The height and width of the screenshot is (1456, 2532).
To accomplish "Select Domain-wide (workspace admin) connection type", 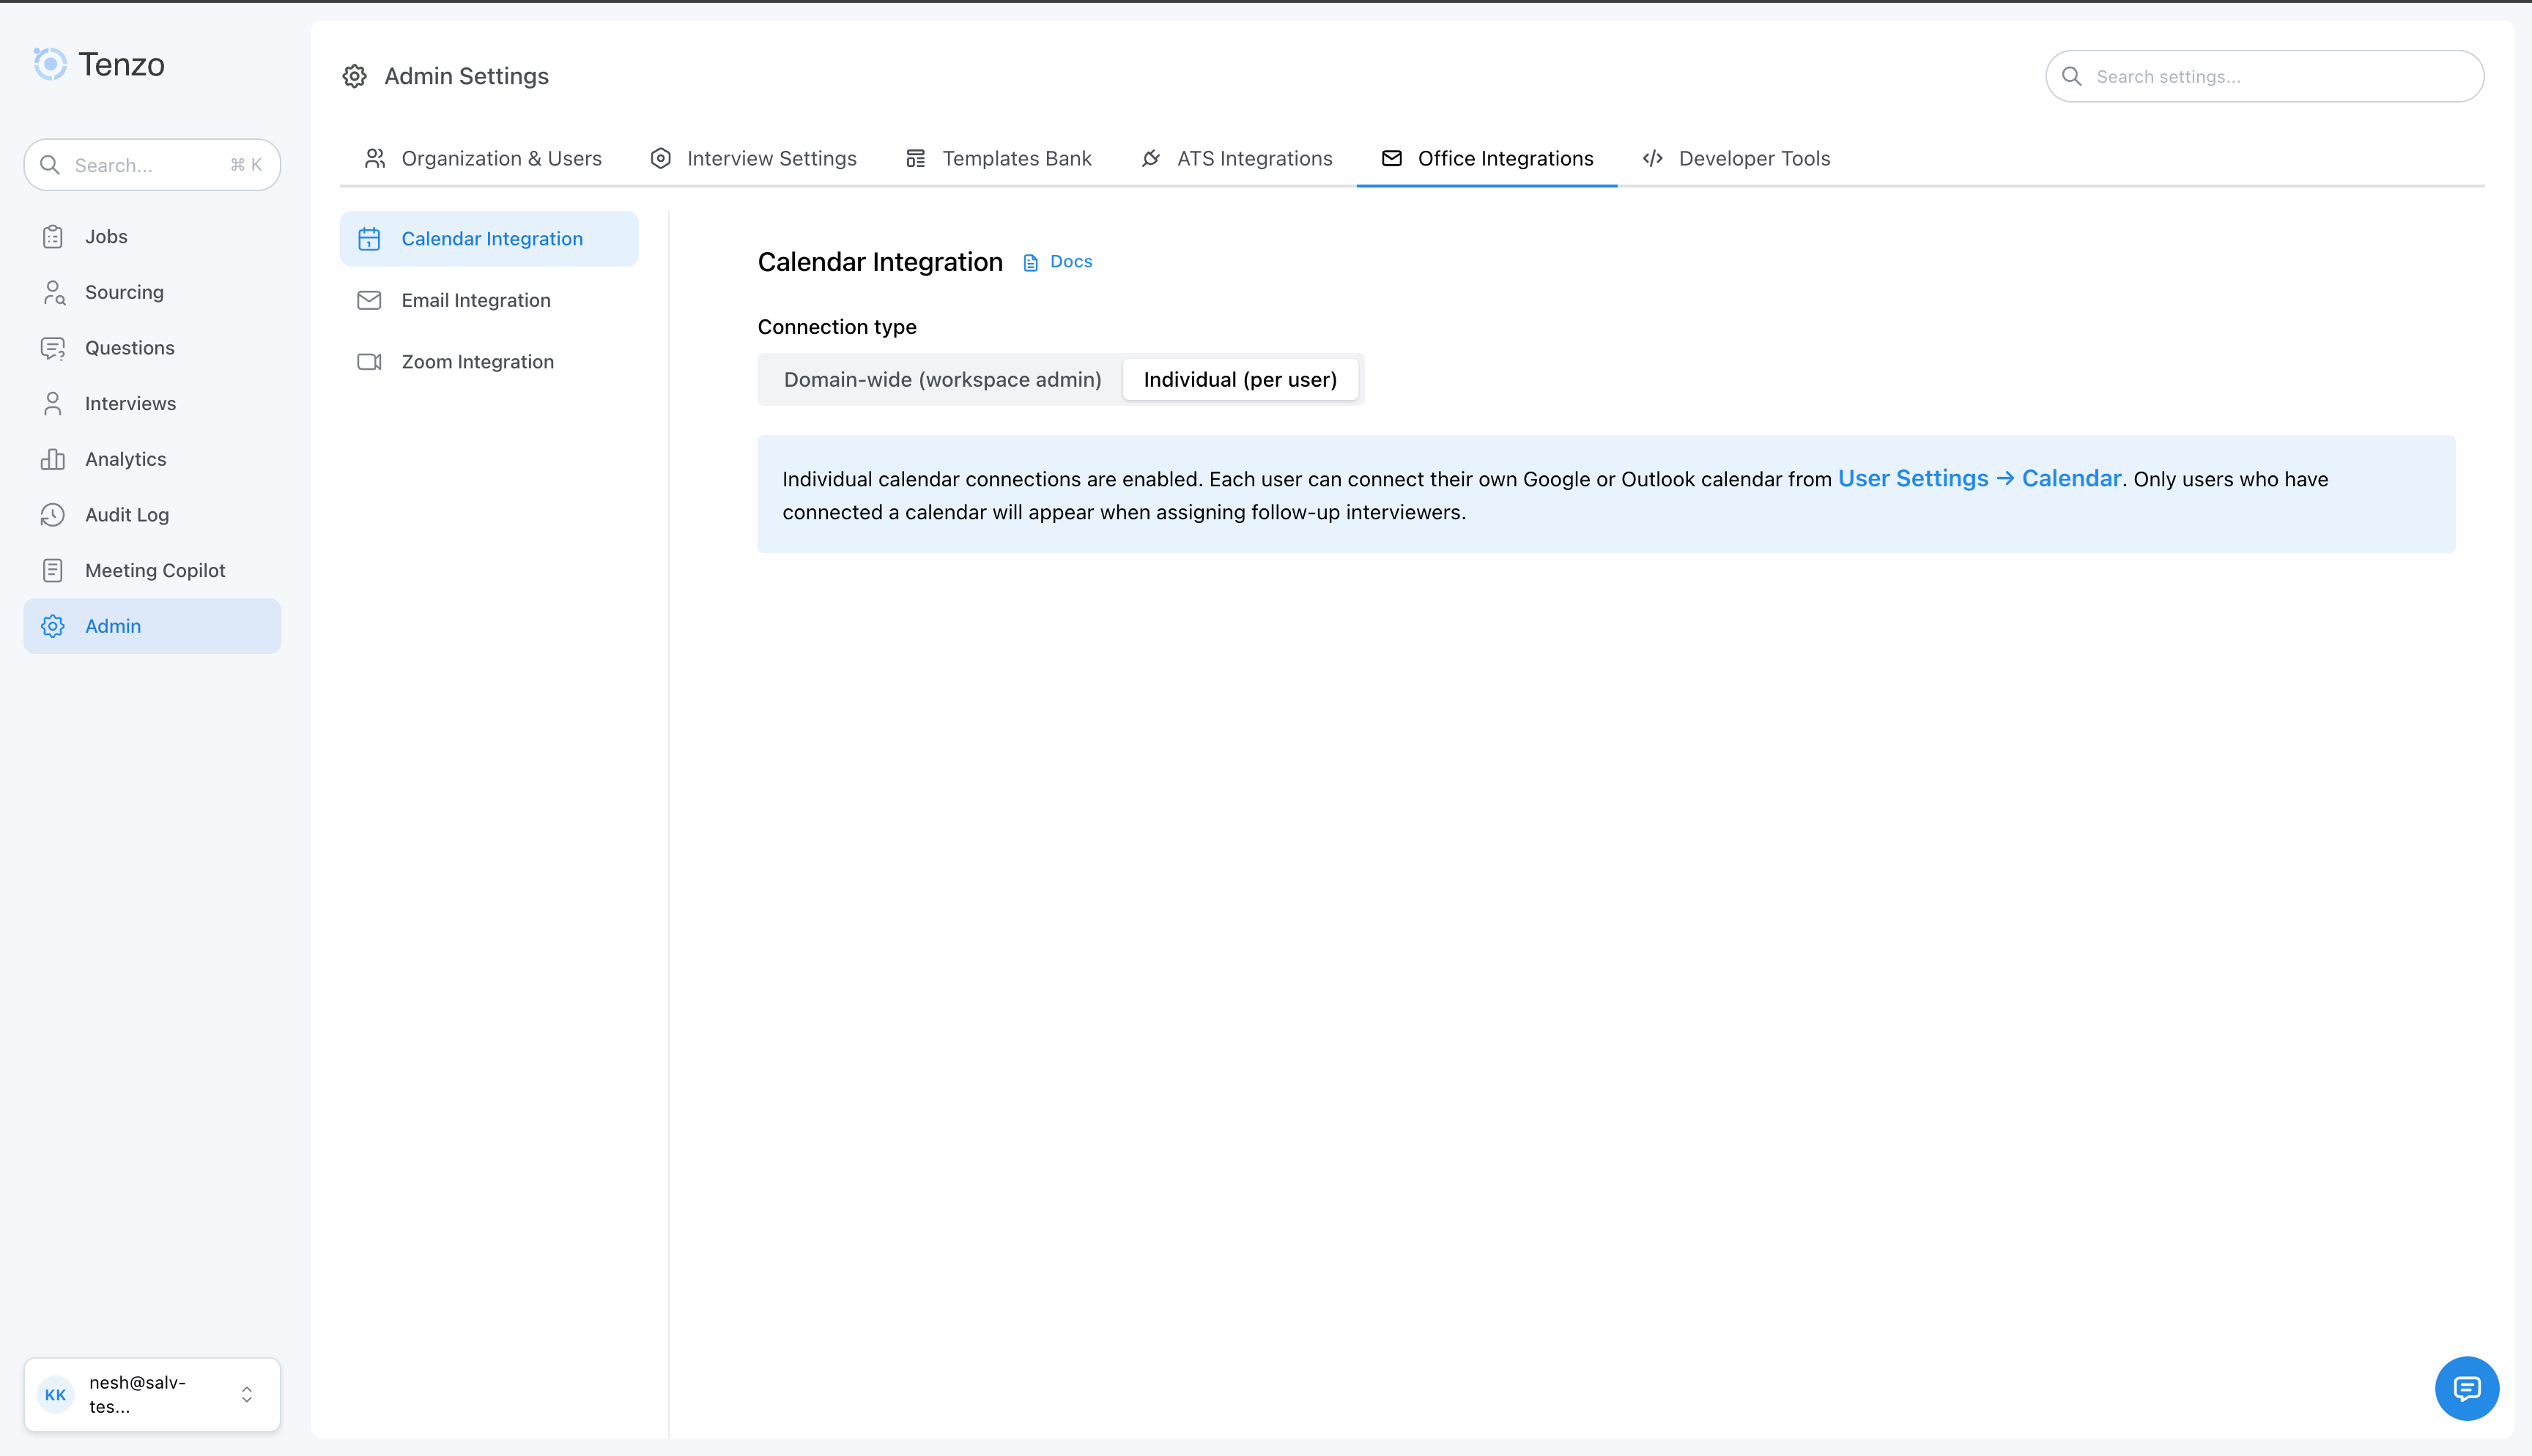I will click(942, 380).
